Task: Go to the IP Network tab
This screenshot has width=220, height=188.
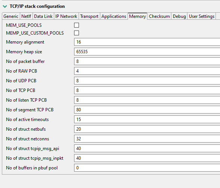Action: pos(66,16)
